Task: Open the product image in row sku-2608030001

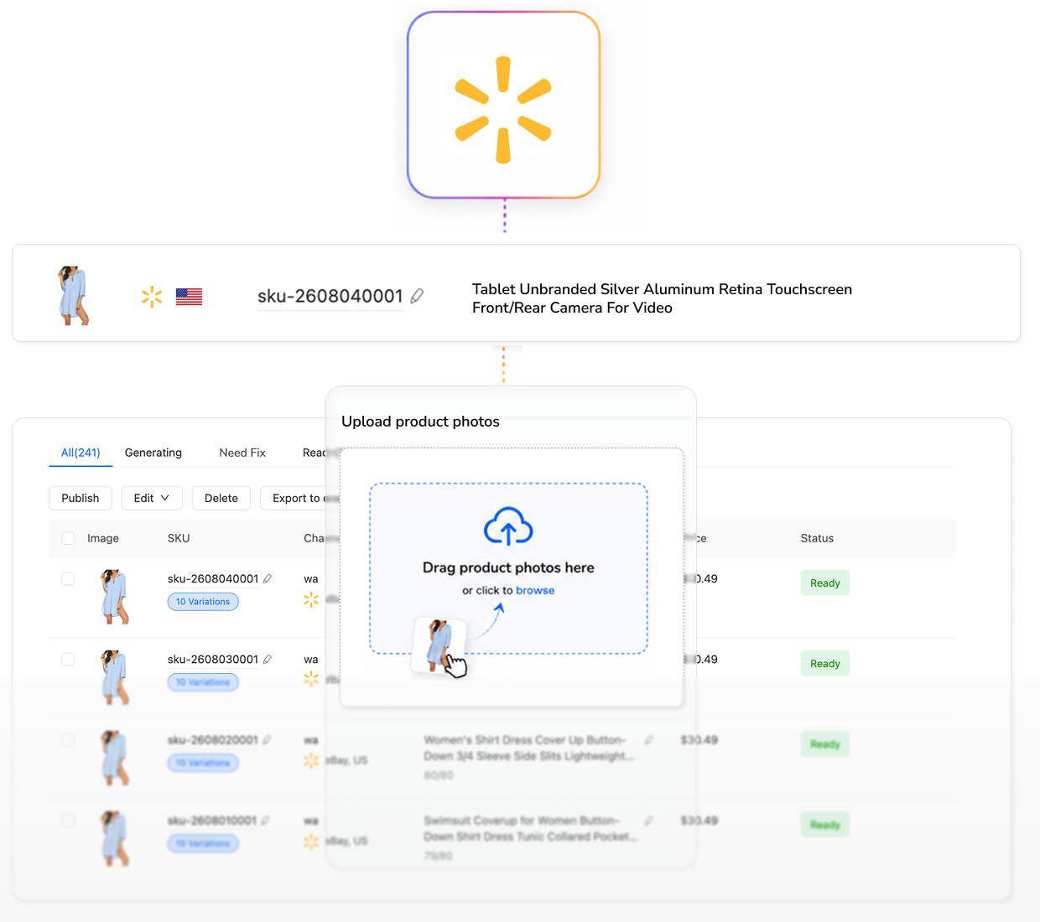Action: pos(114,677)
